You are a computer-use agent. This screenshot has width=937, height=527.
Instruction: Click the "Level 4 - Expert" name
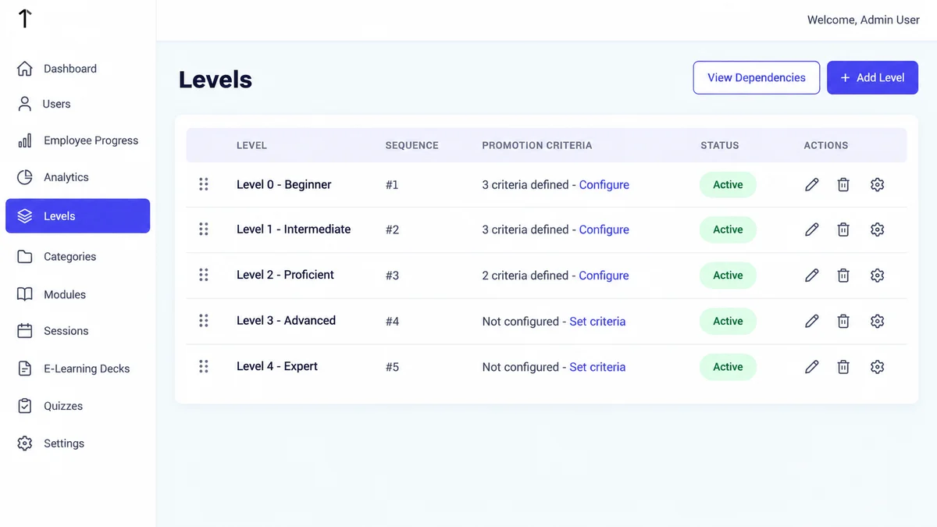pos(277,366)
